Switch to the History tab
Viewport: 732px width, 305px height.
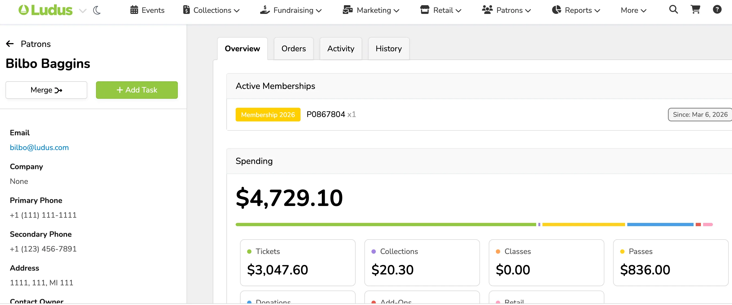click(389, 49)
